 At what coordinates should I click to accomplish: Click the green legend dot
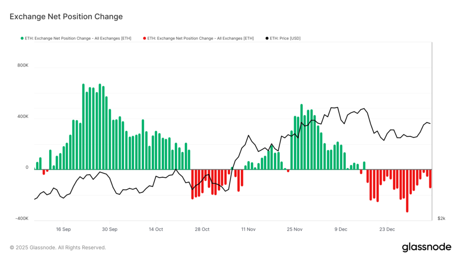click(x=22, y=38)
